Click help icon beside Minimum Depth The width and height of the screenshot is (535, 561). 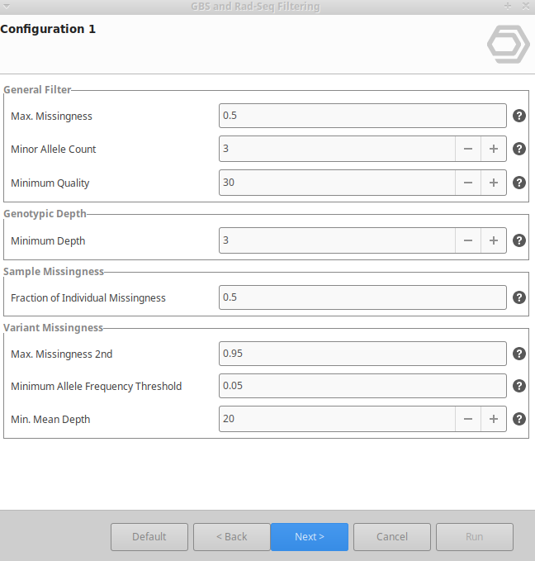click(519, 240)
